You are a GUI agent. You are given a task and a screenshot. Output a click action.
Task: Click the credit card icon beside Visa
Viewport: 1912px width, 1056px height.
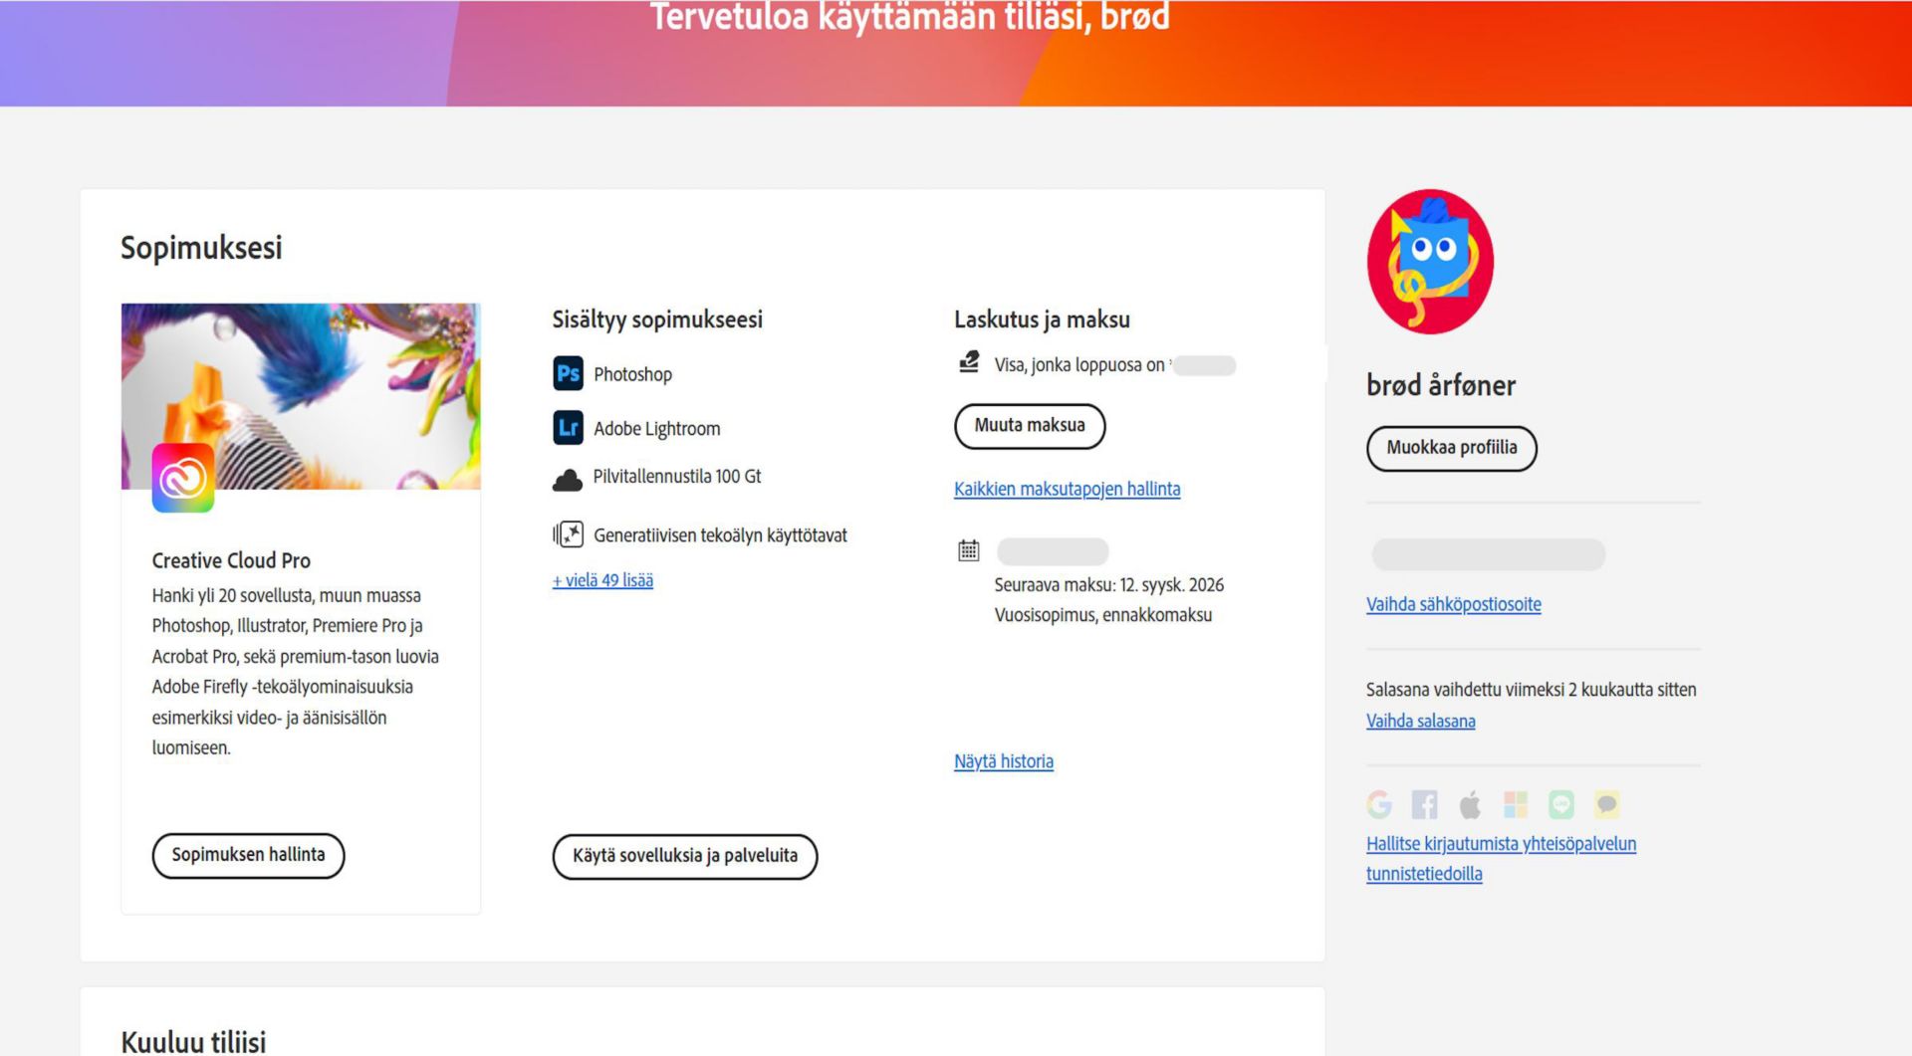pyautogui.click(x=967, y=362)
